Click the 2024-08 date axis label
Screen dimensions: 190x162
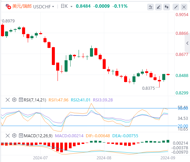tap(104, 158)
